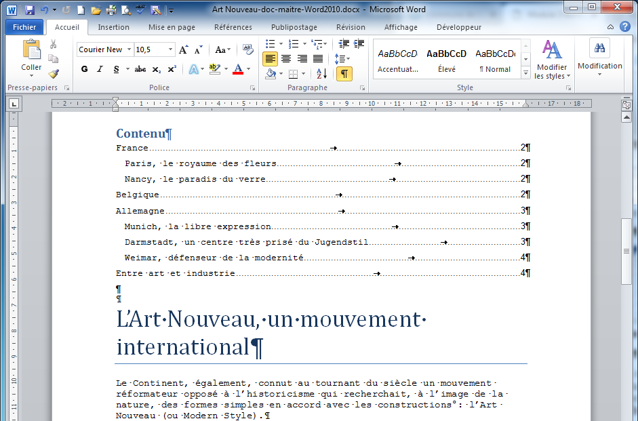Image resolution: width=638 pixels, height=421 pixels.
Task: Open print preview with magnifier icon
Action: 125,10
